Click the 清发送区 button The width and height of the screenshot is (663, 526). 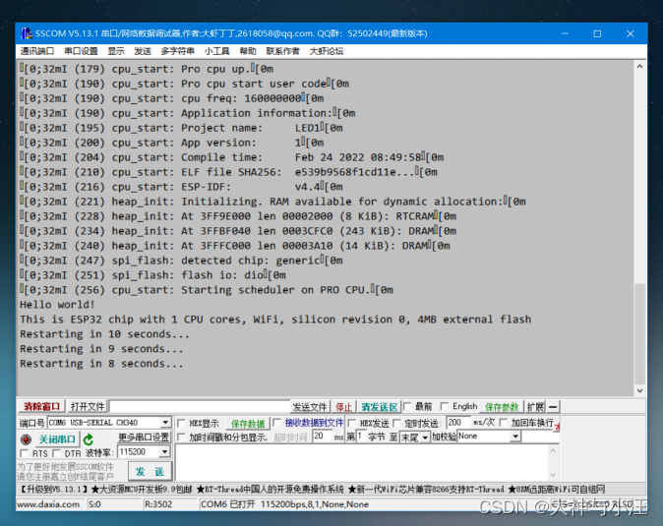380,407
